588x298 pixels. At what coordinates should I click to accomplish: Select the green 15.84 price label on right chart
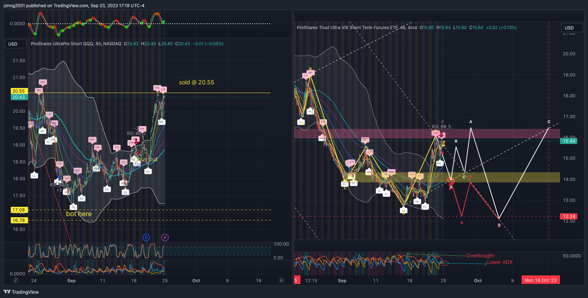tap(569, 141)
